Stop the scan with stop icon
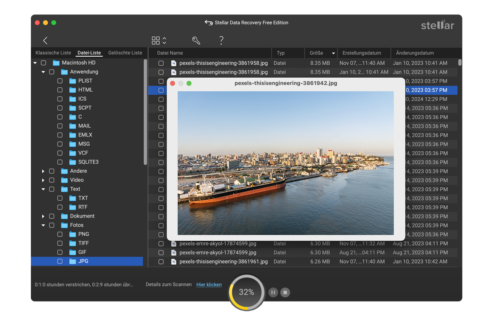 (285, 292)
